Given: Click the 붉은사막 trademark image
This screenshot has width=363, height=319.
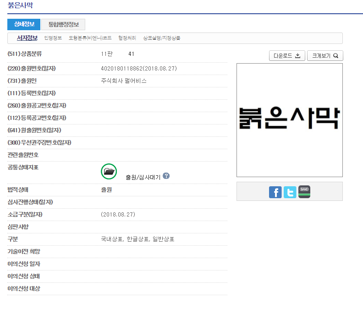Looking at the screenshot, I should pos(289,120).
